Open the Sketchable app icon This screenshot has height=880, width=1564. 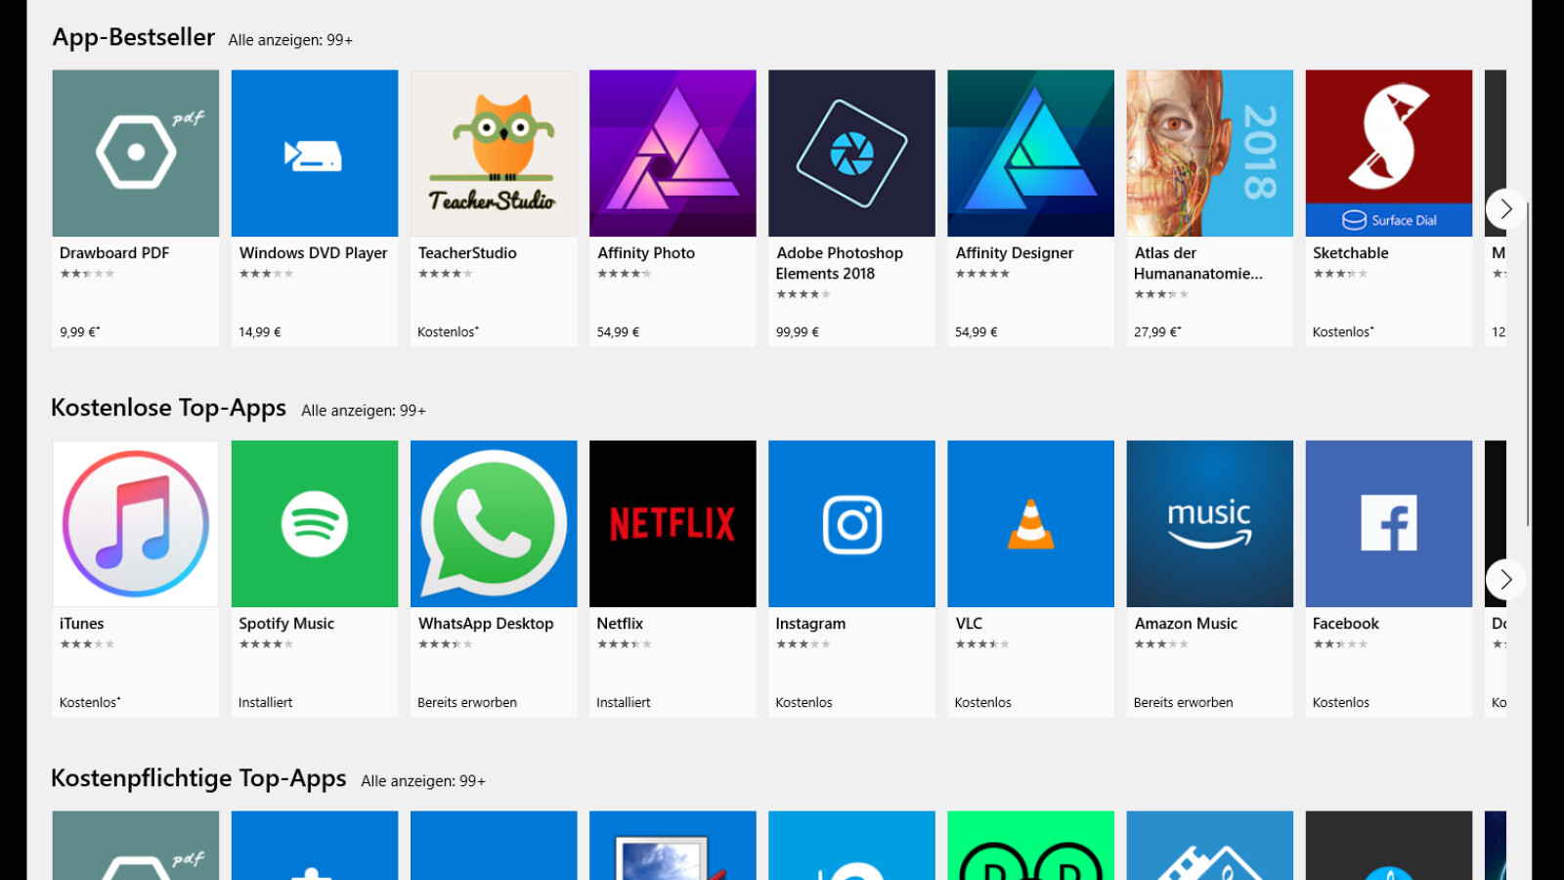click(1389, 153)
